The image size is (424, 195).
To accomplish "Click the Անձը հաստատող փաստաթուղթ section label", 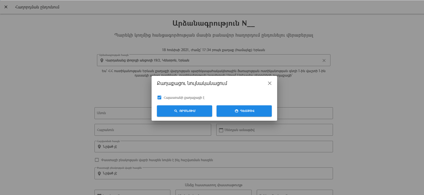I will (214, 185).
